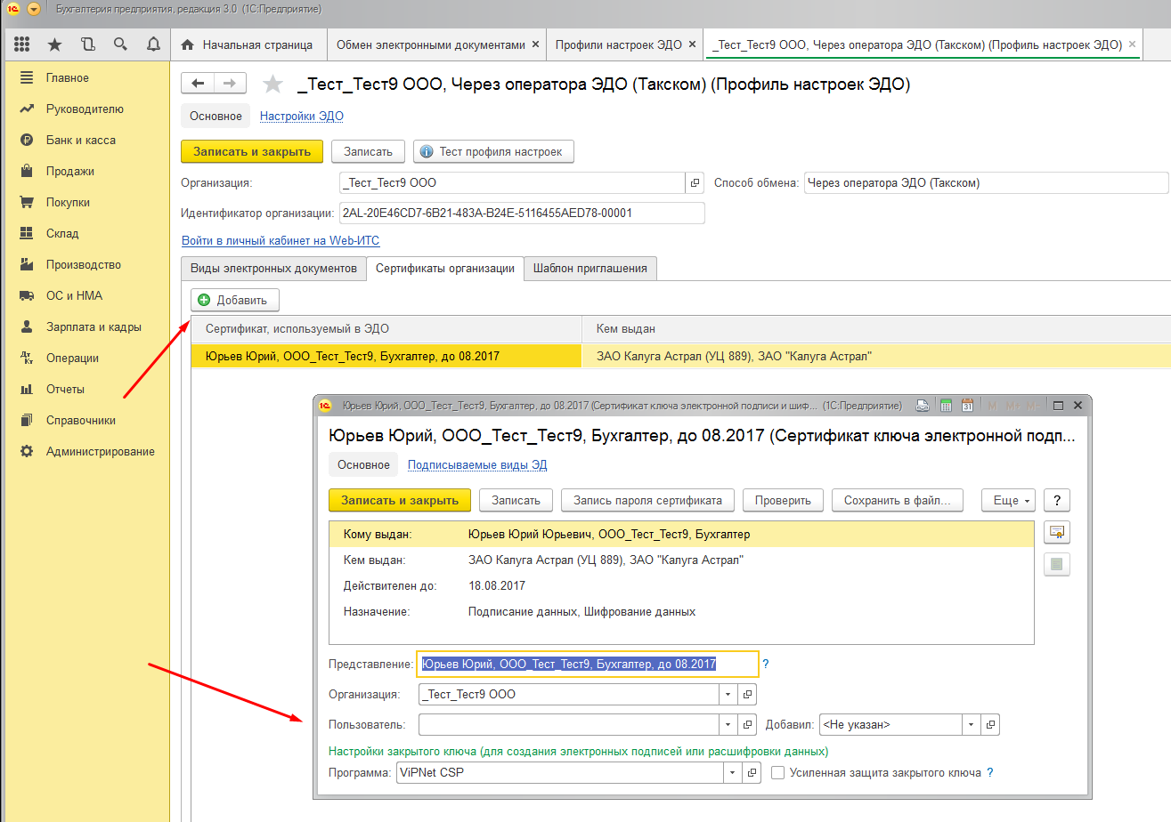Expand the 'Пользователь' dropdown list
Image resolution: width=1171 pixels, height=822 pixels.
(x=728, y=725)
